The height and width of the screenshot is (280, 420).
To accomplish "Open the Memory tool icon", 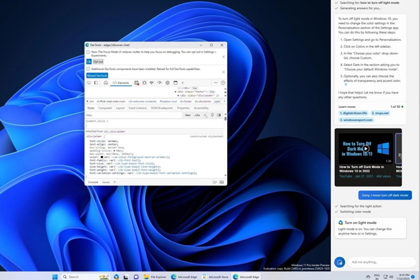I will (x=168, y=83).
